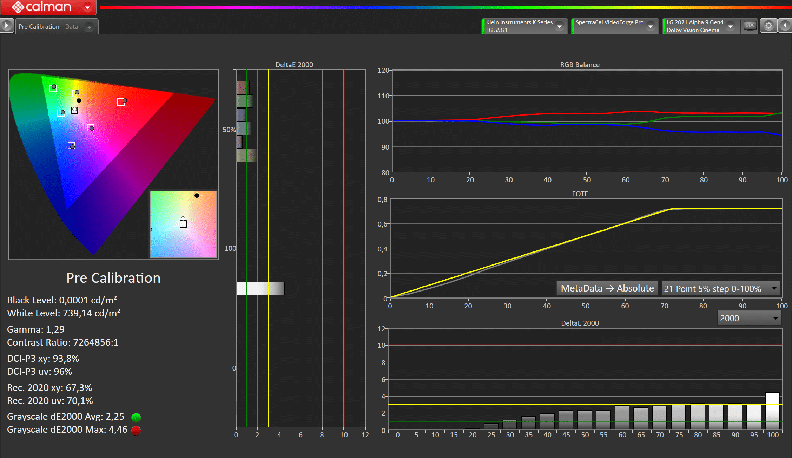792x458 pixels.
Task: Click the DDC display control icon
Action: coord(750,26)
